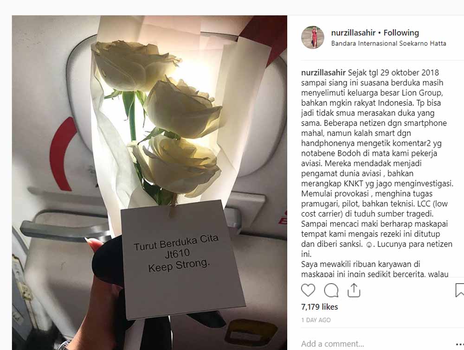
Task: Like the post with the heart icon
Action: tap(308, 290)
